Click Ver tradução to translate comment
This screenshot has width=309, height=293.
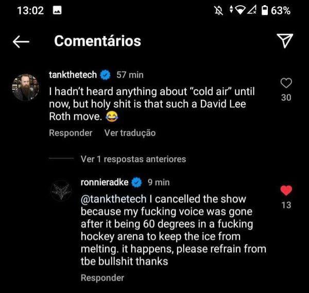coord(130,133)
